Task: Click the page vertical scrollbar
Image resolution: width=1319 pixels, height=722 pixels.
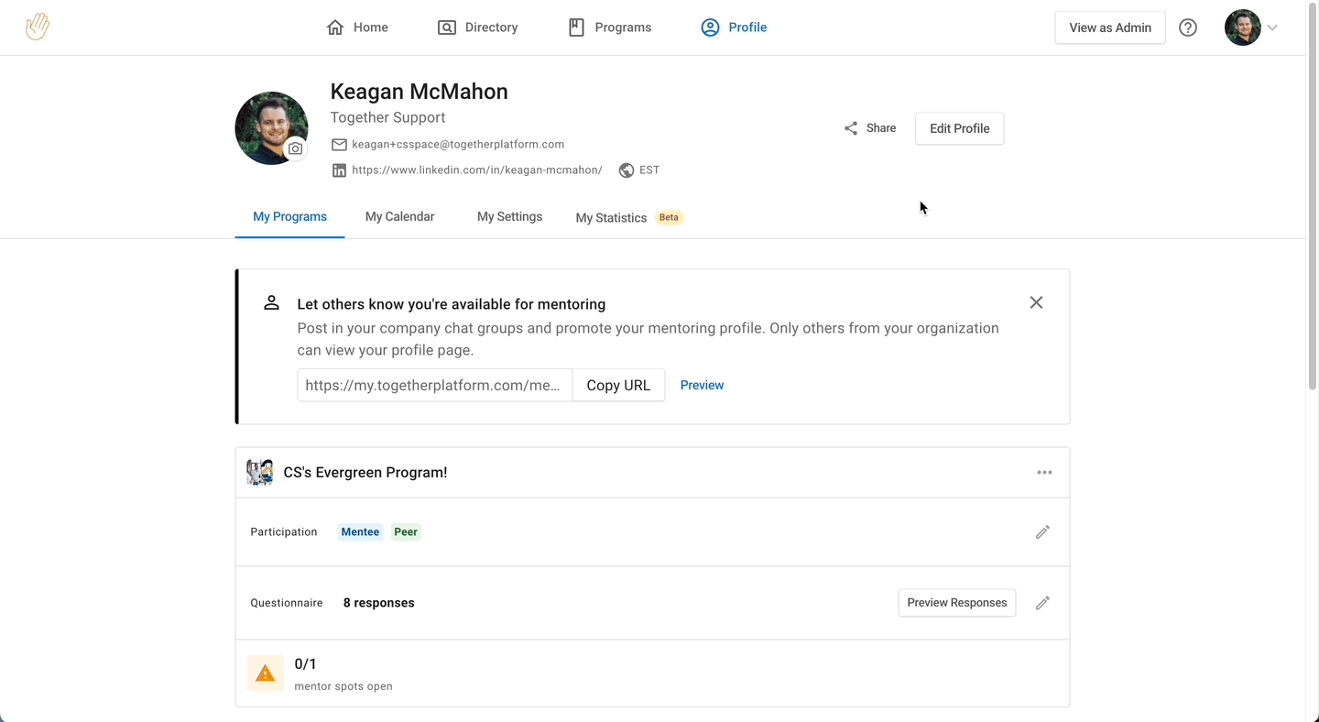Action: point(1312,197)
